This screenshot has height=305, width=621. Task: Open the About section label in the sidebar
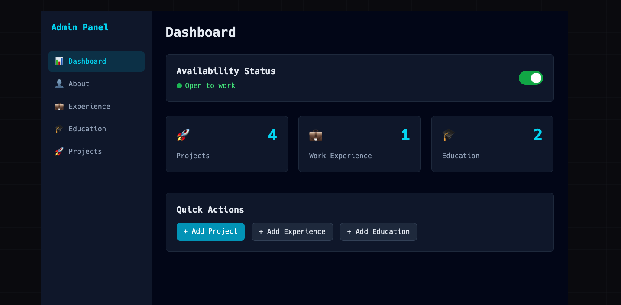pyautogui.click(x=79, y=84)
